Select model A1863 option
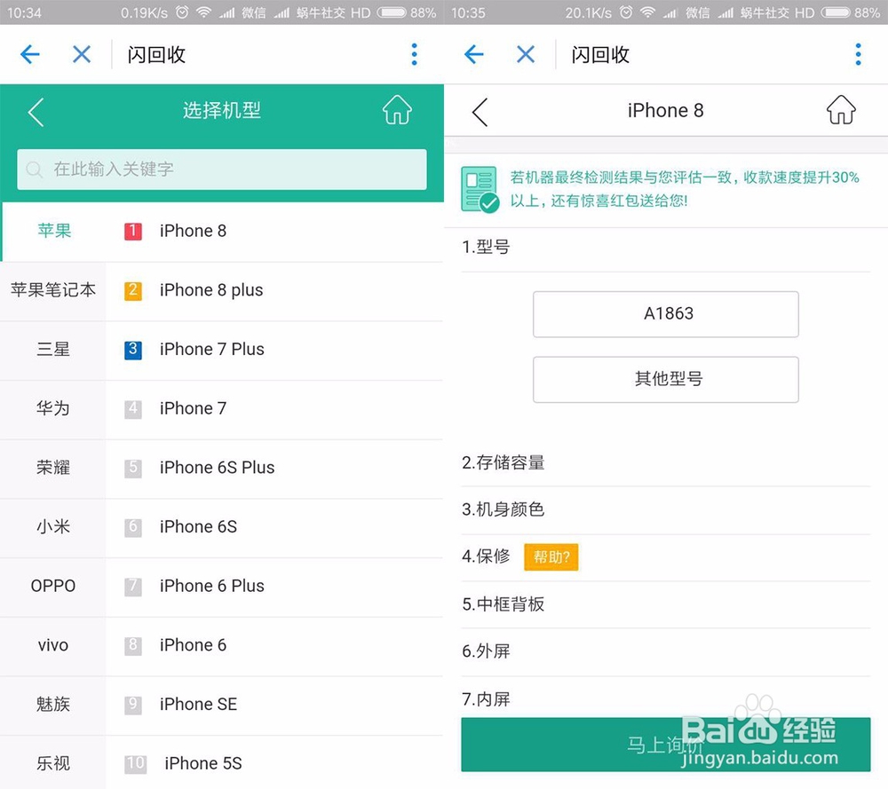Screen dimensions: 888x789 click(x=665, y=314)
